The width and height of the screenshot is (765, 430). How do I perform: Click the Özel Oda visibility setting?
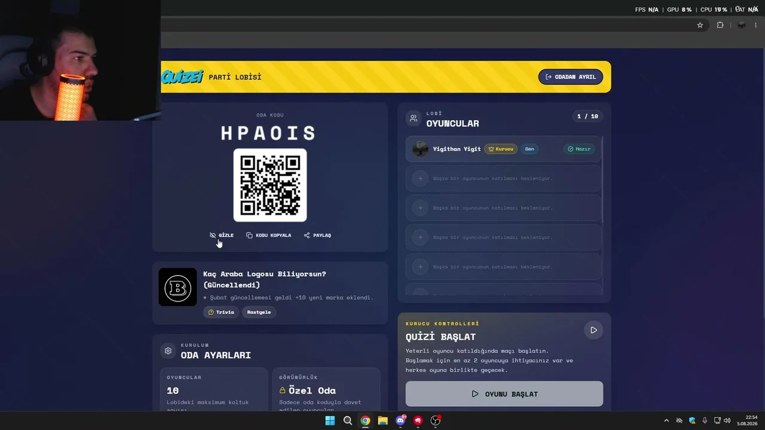[326, 390]
